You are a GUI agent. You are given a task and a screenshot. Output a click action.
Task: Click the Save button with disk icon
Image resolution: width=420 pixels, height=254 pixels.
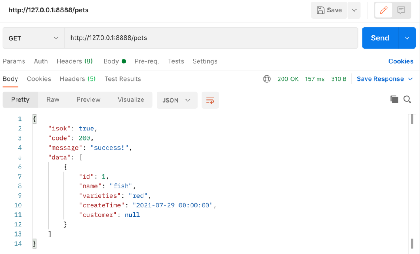(329, 10)
